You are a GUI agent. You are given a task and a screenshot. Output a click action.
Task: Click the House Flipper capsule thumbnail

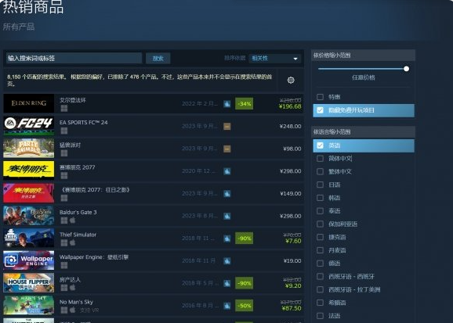(x=28, y=283)
